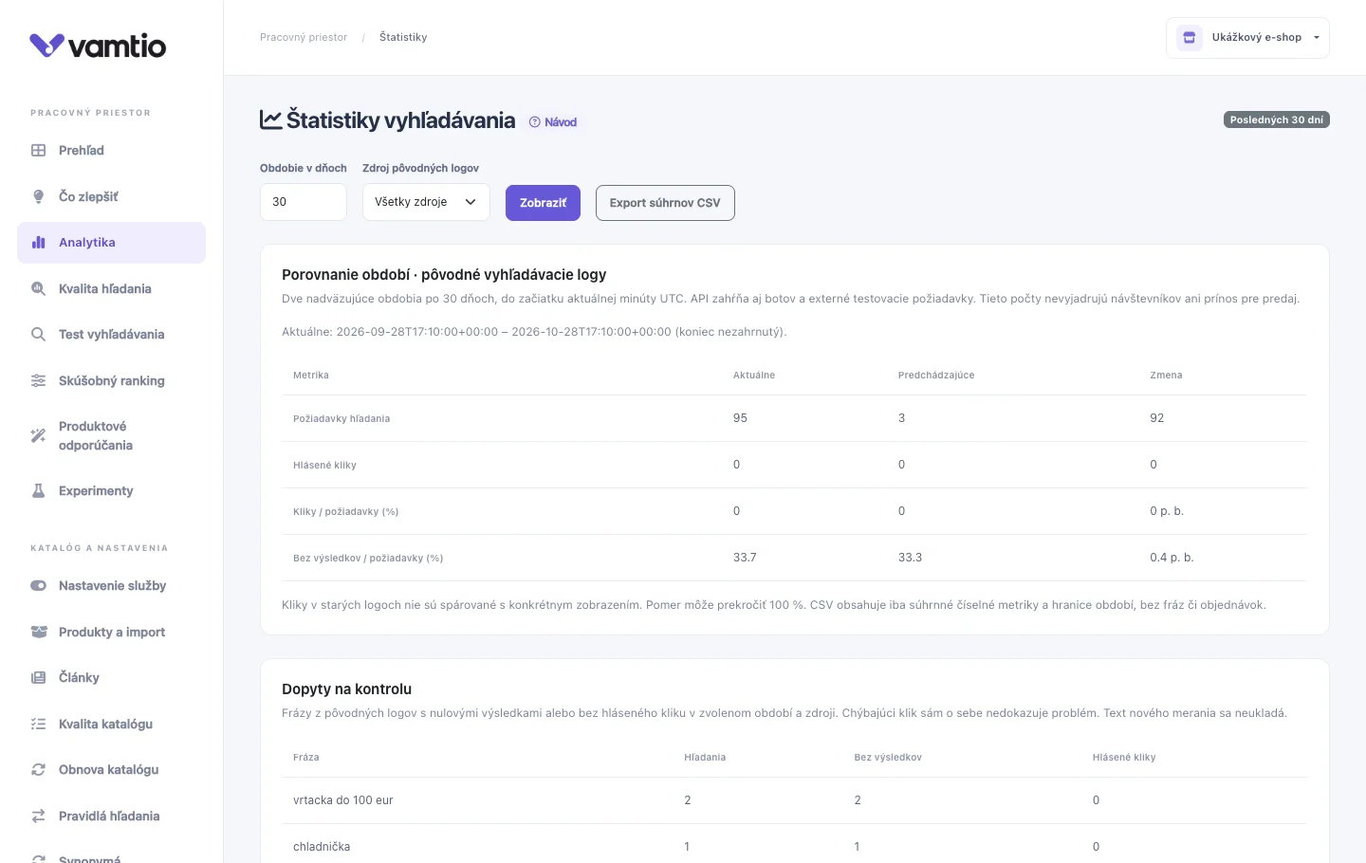
Task: Click the Test vyhľadávania search icon
Action: coord(38,334)
